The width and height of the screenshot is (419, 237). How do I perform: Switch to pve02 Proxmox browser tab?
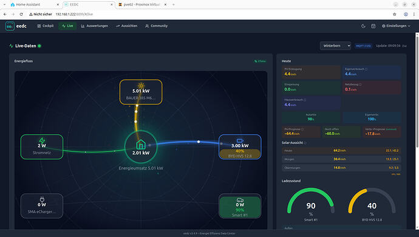point(142,4)
